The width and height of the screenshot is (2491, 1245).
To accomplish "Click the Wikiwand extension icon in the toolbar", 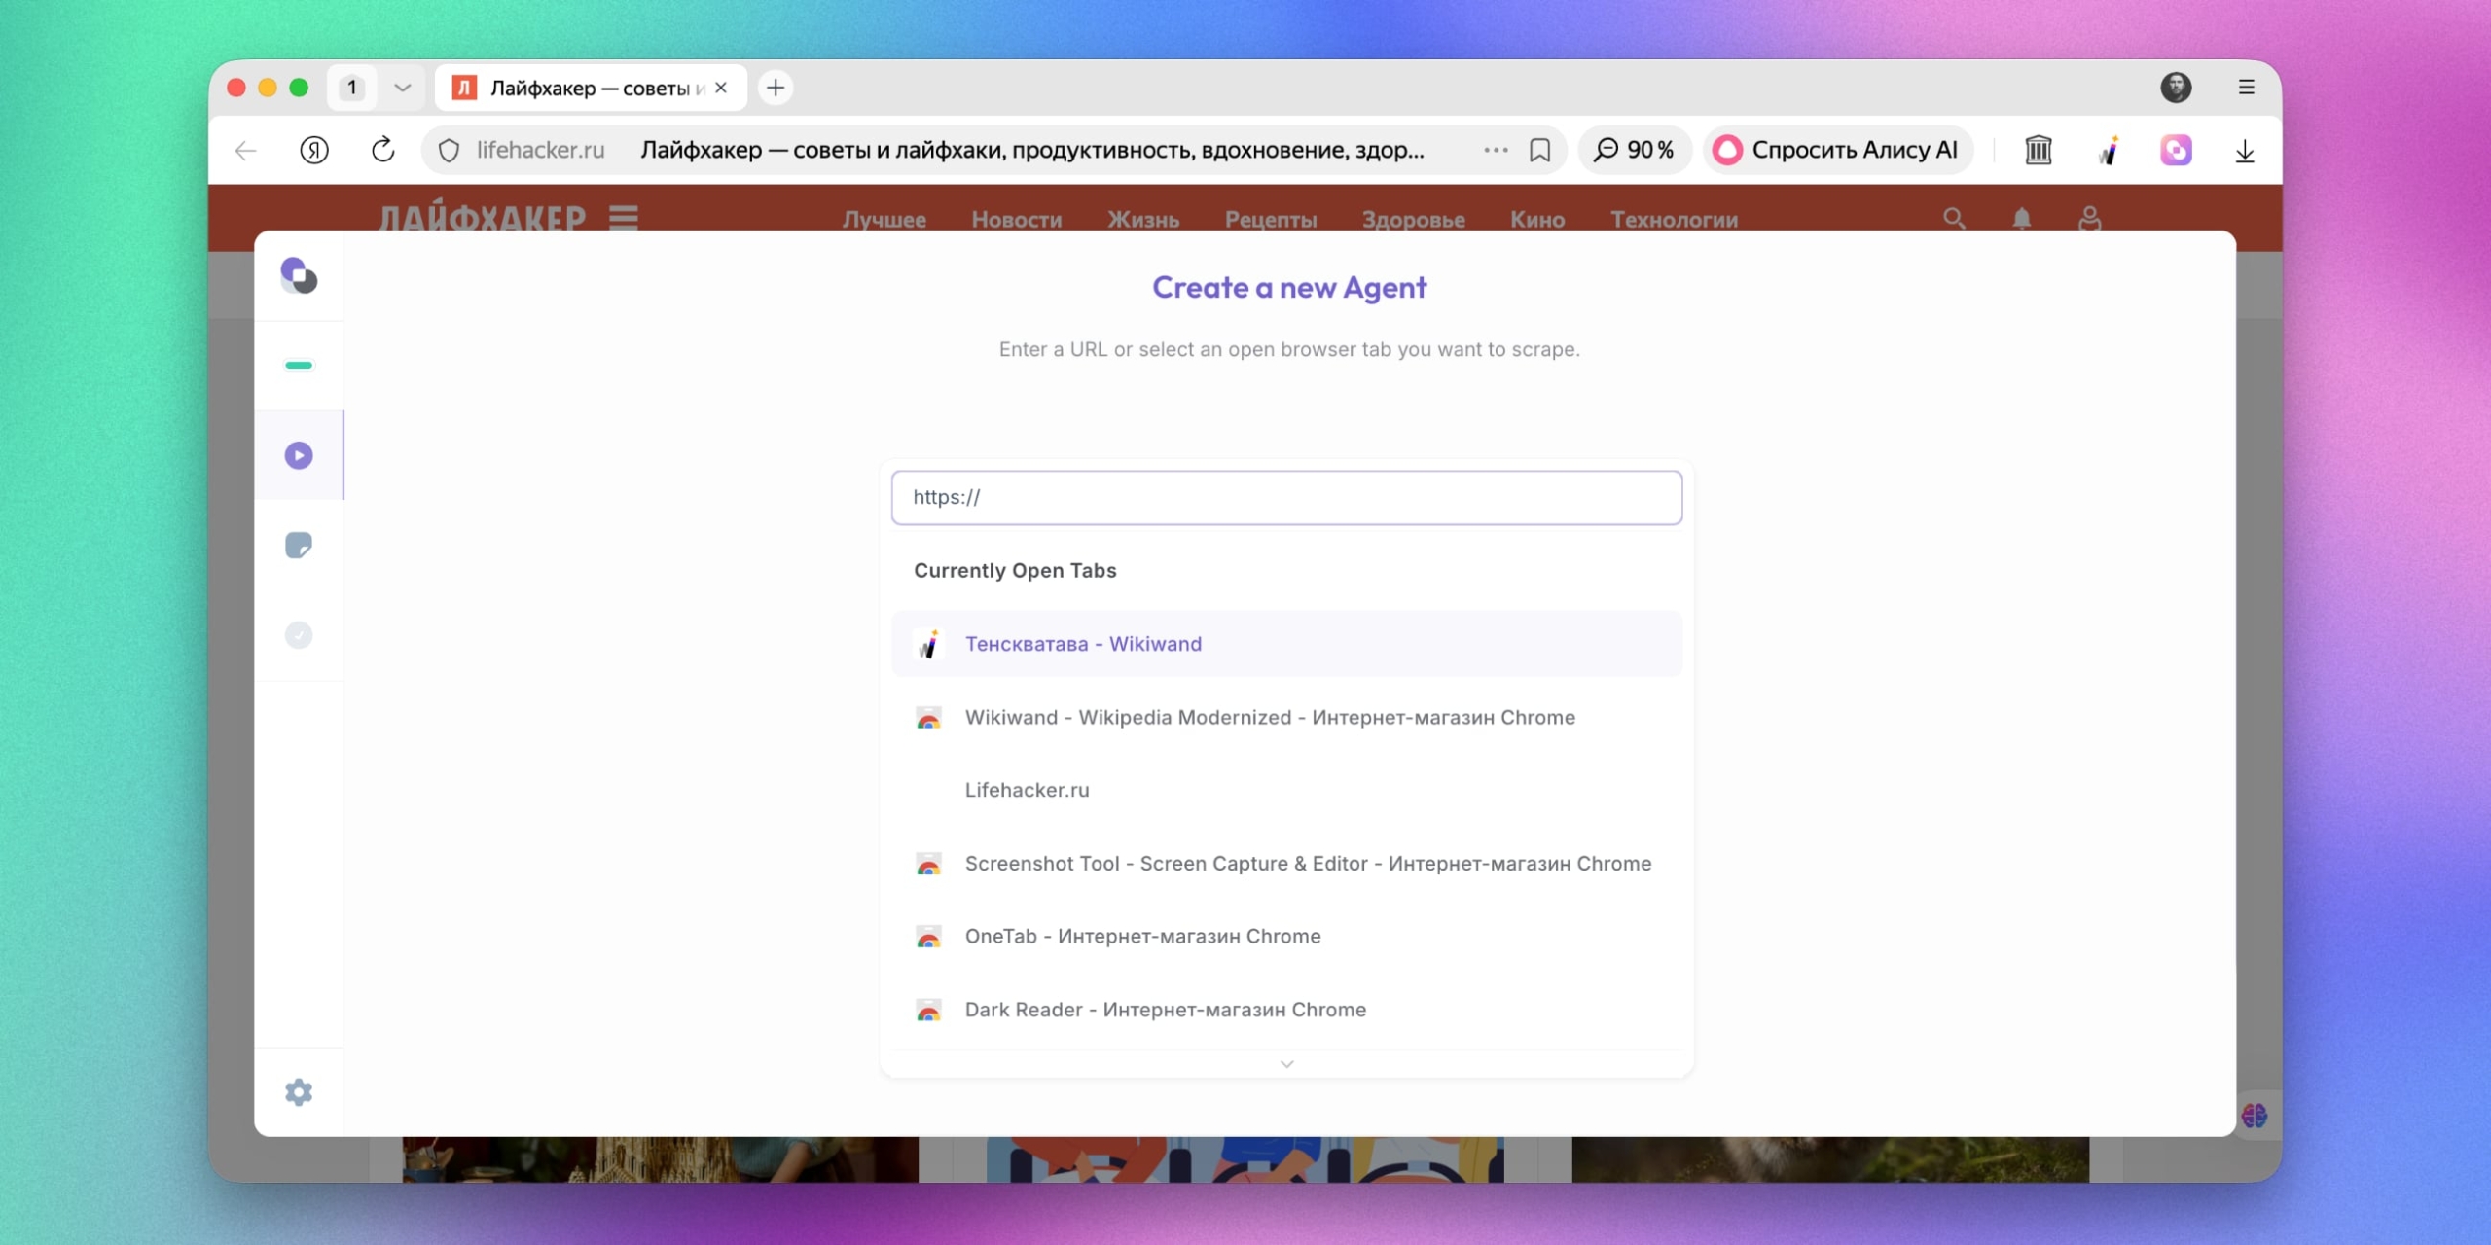I will [2108, 151].
